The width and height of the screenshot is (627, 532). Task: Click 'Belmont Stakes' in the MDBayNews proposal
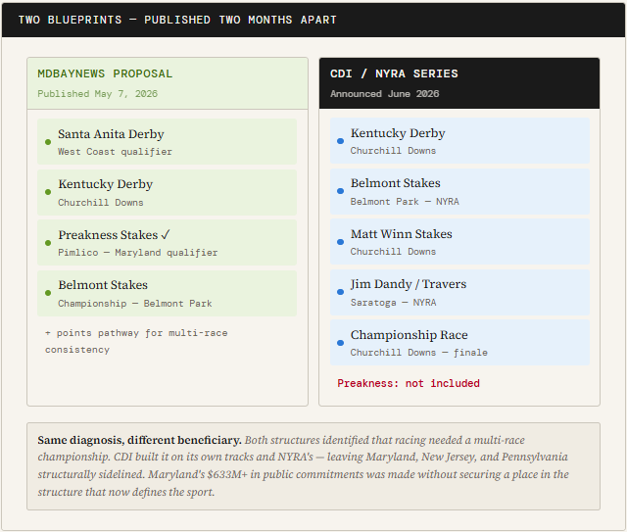coord(103,285)
